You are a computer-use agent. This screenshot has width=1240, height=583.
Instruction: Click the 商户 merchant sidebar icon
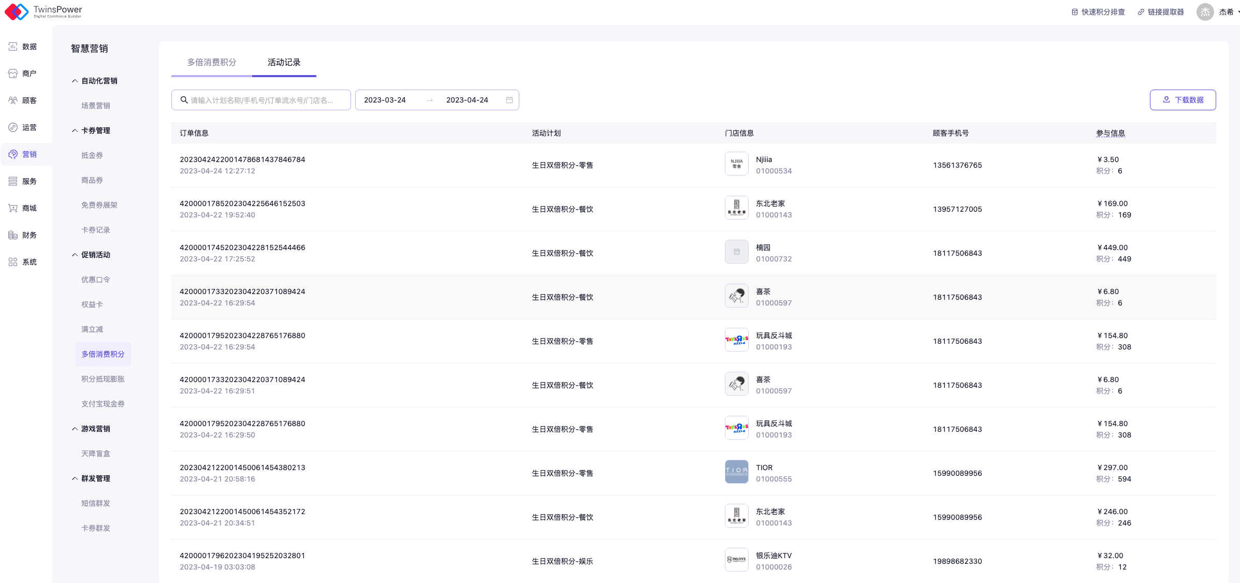tap(13, 74)
